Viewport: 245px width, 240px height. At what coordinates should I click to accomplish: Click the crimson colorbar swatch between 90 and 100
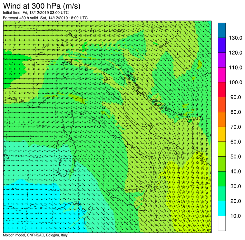pyautogui.click(x=222, y=90)
